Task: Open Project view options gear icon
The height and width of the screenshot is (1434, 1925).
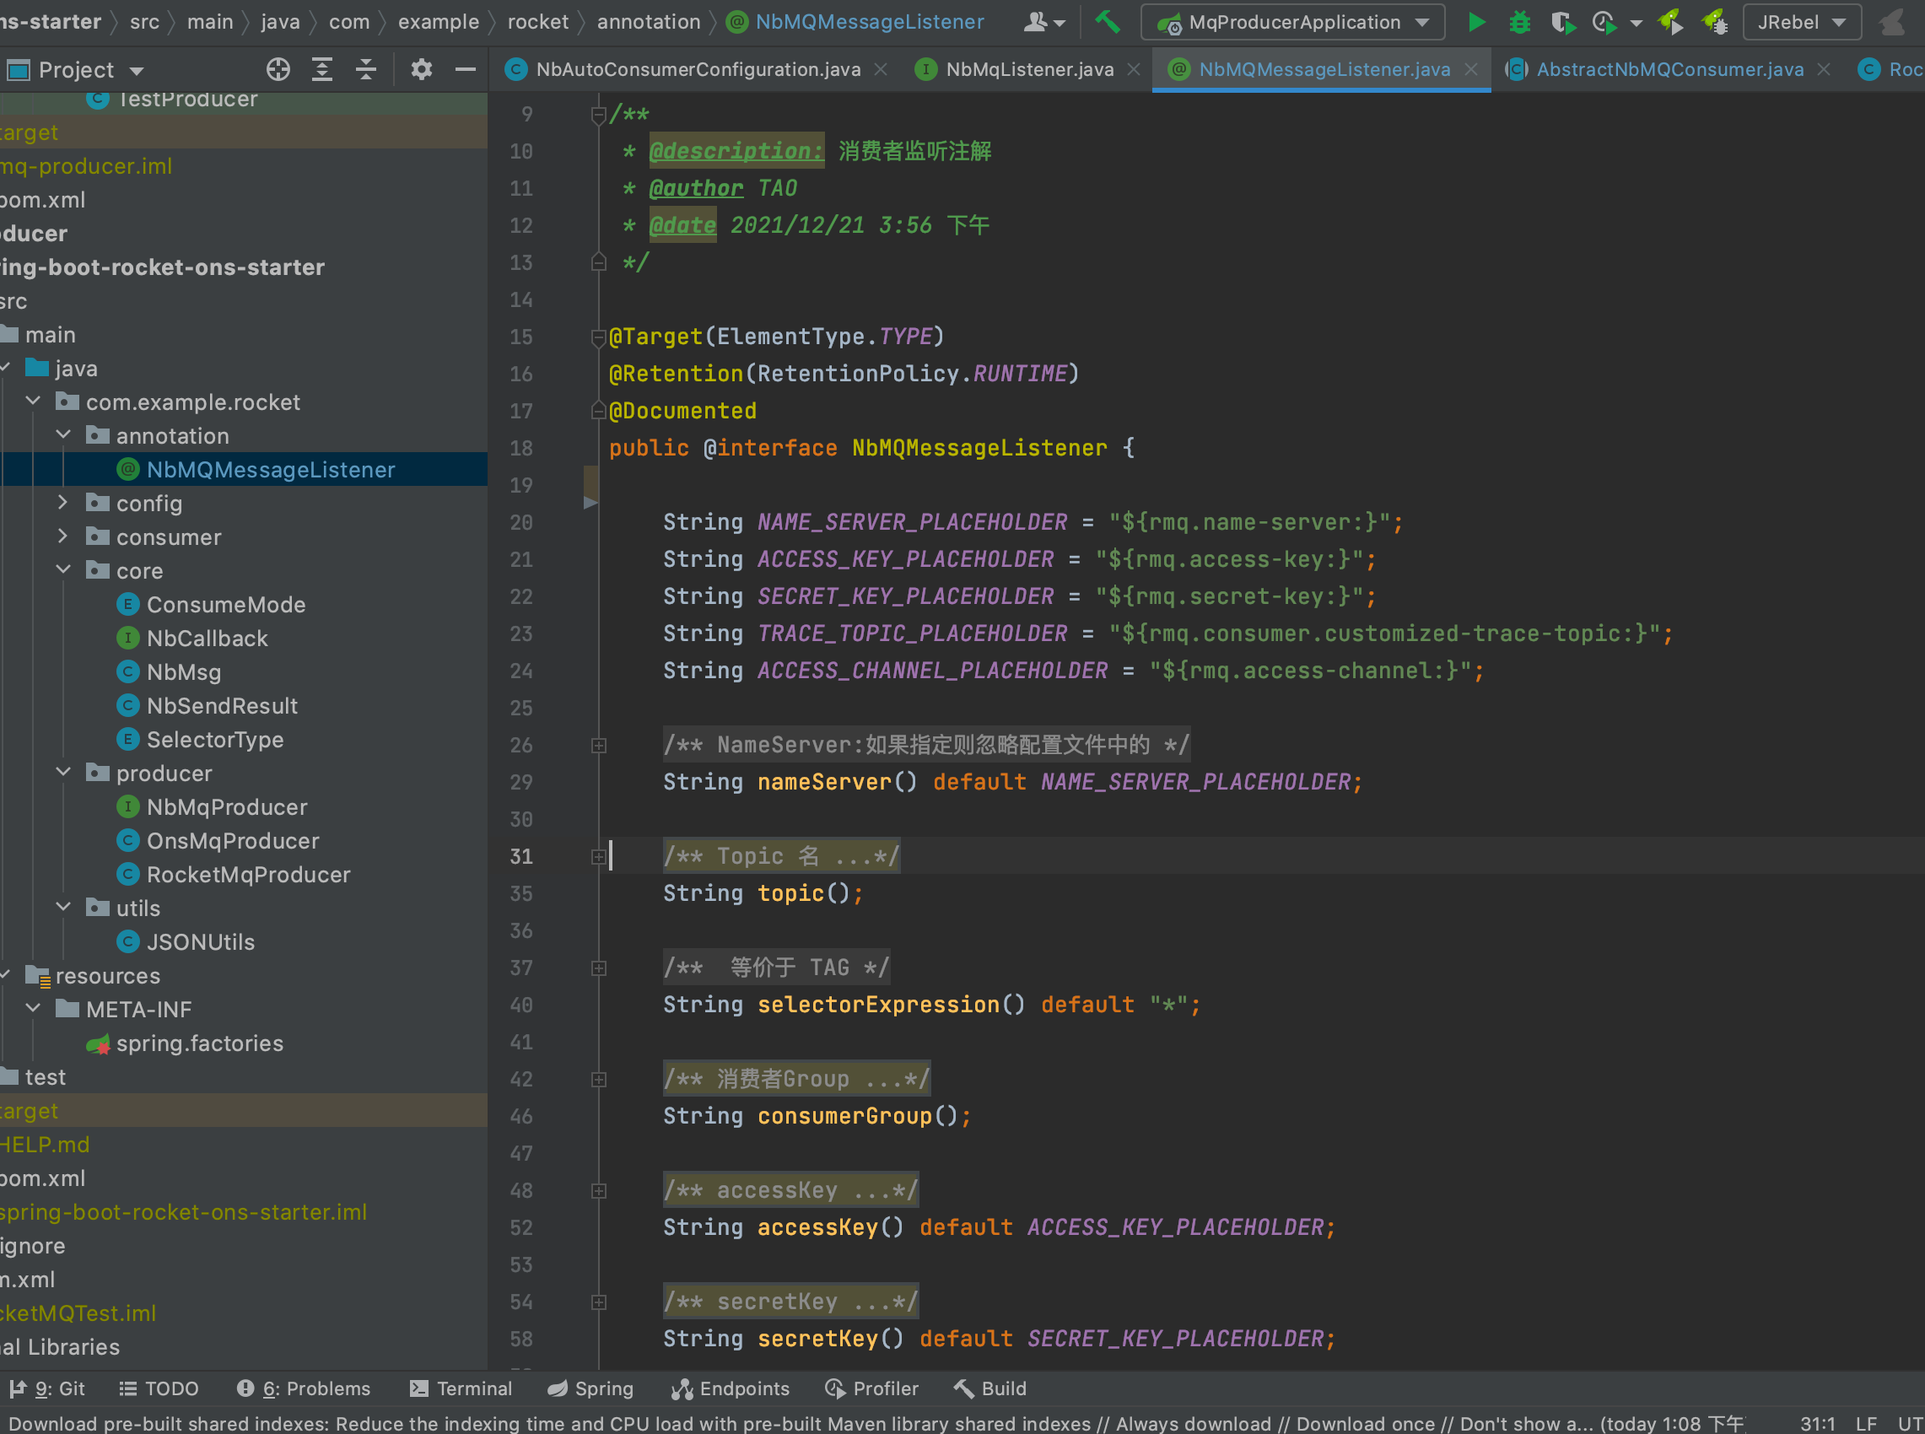Action: pyautogui.click(x=422, y=69)
